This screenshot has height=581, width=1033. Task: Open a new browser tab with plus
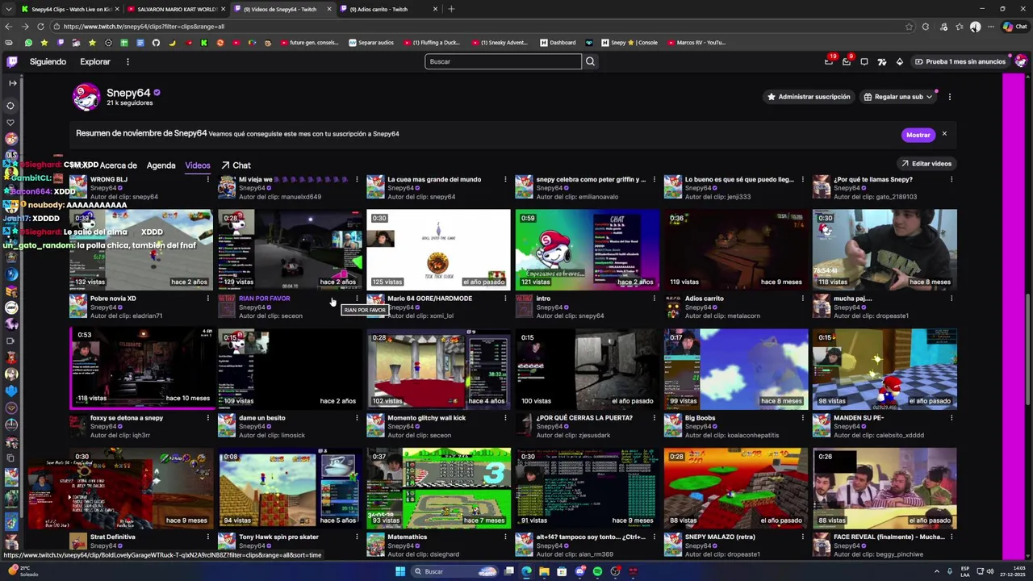pyautogui.click(x=451, y=9)
